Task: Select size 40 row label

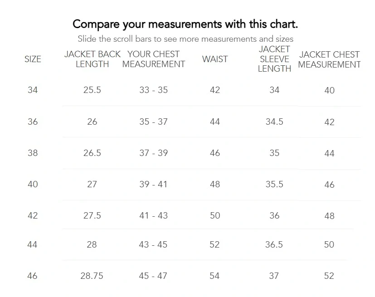Action: (x=33, y=184)
